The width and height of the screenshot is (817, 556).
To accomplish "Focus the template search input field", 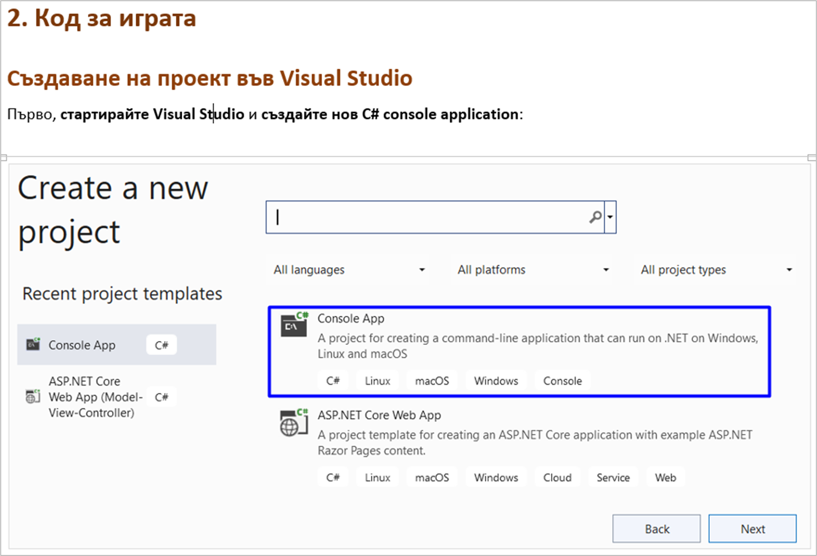I will (x=429, y=217).
